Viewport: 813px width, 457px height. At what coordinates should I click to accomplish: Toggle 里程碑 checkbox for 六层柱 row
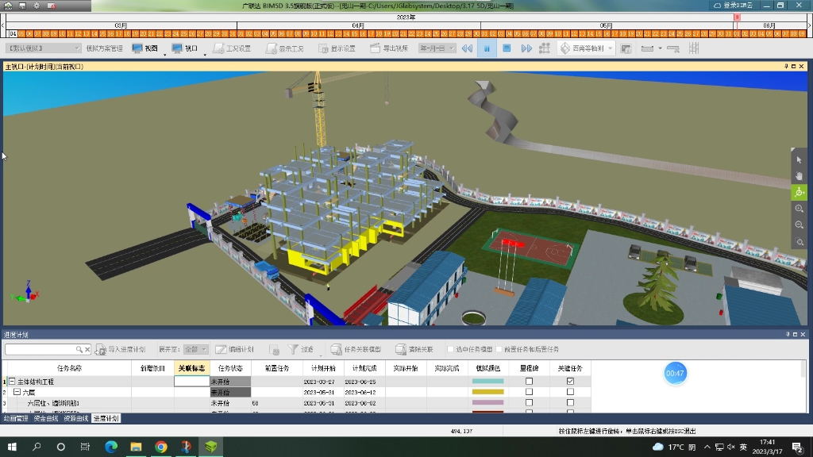click(x=529, y=402)
